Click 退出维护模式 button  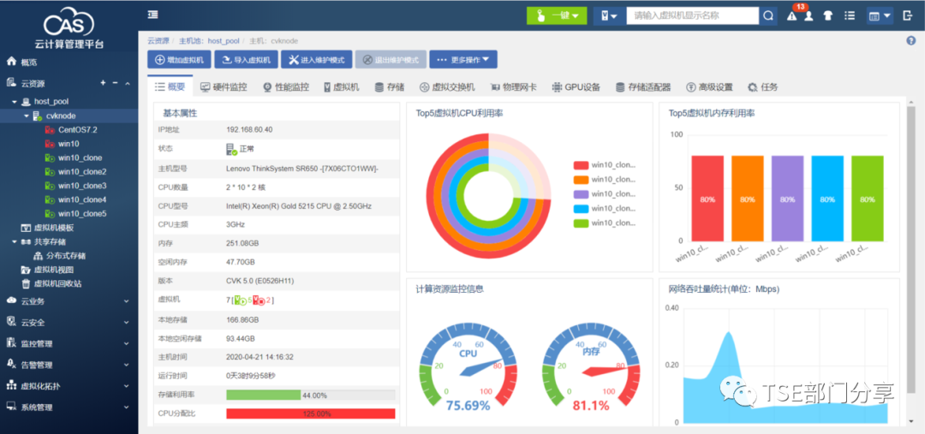391,60
